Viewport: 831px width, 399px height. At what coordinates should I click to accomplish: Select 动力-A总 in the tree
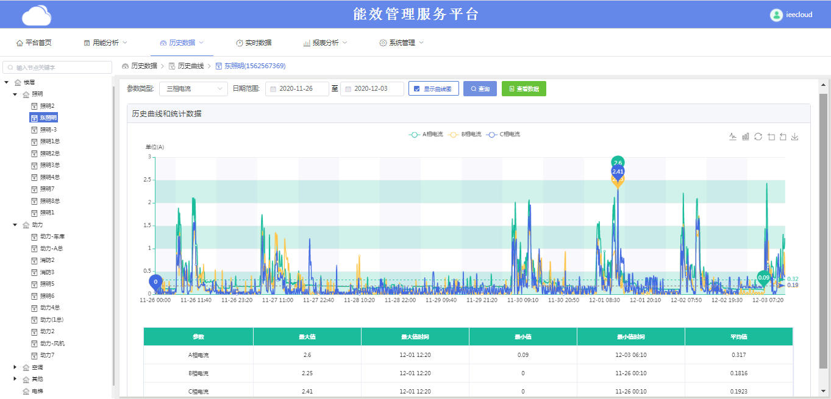pyautogui.click(x=52, y=249)
